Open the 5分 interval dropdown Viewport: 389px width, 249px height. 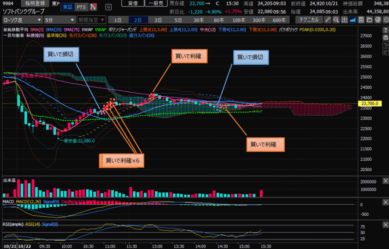coord(59,19)
